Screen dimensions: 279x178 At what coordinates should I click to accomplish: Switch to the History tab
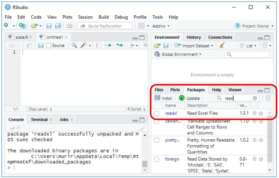click(194, 37)
